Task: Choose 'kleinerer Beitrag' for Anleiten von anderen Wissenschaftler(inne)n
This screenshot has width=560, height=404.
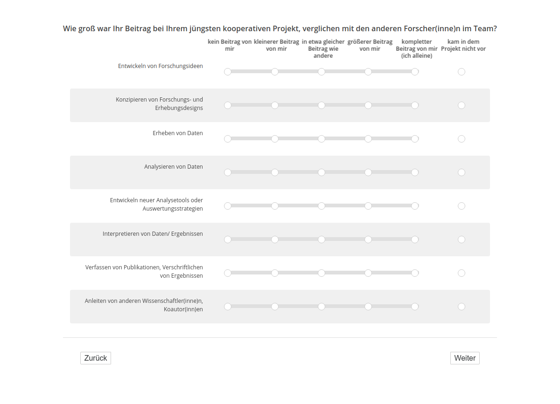Action: pos(275,307)
